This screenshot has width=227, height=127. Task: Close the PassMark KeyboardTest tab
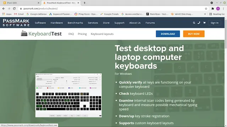click(x=78, y=3)
